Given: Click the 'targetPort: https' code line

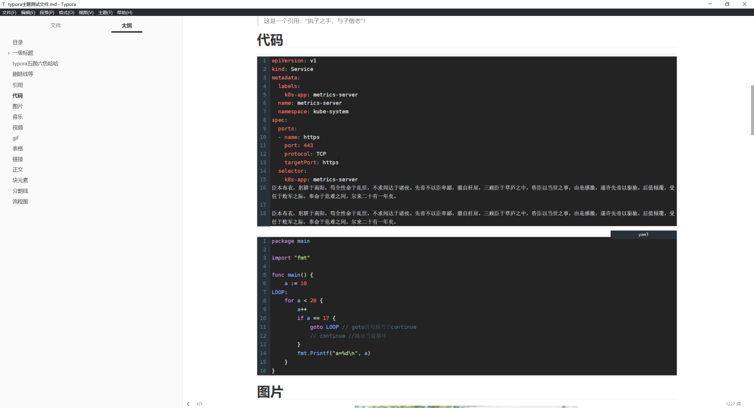Looking at the screenshot, I should click(x=311, y=162).
